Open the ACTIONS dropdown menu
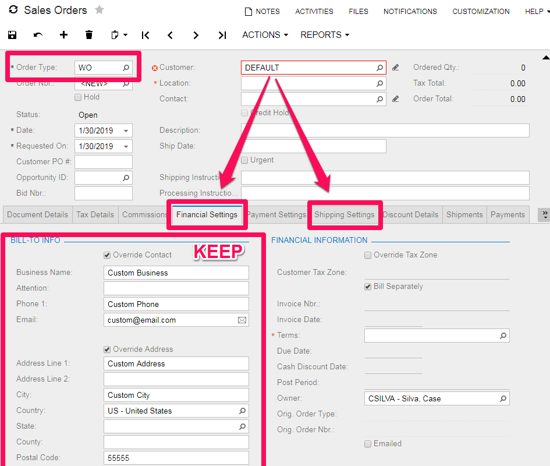 coord(265,35)
